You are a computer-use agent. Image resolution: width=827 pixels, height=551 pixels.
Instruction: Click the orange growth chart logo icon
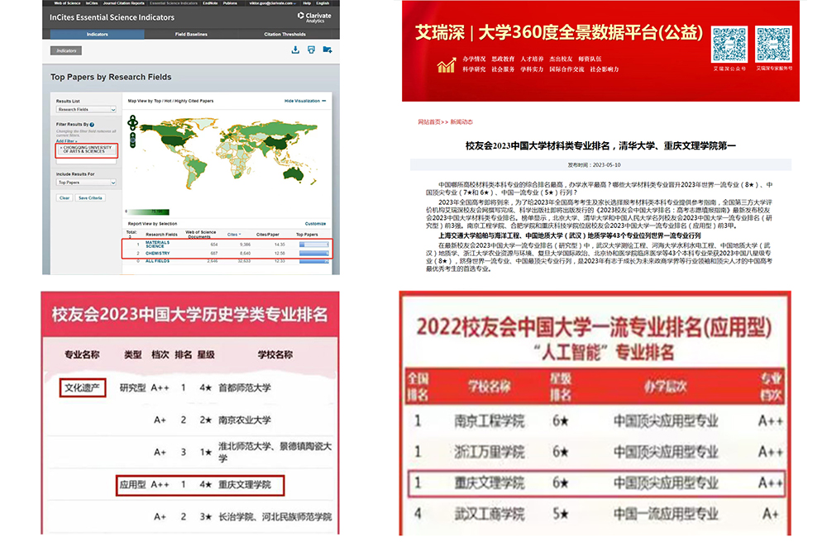447,64
